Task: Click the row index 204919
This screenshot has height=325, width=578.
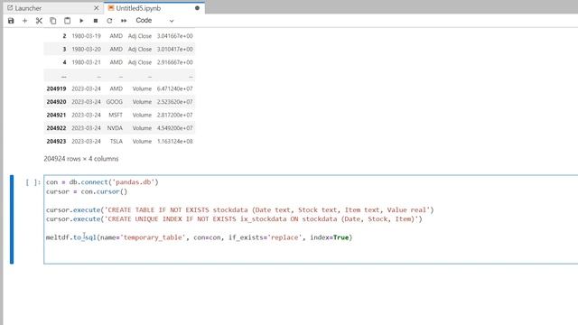Action: click(x=56, y=88)
